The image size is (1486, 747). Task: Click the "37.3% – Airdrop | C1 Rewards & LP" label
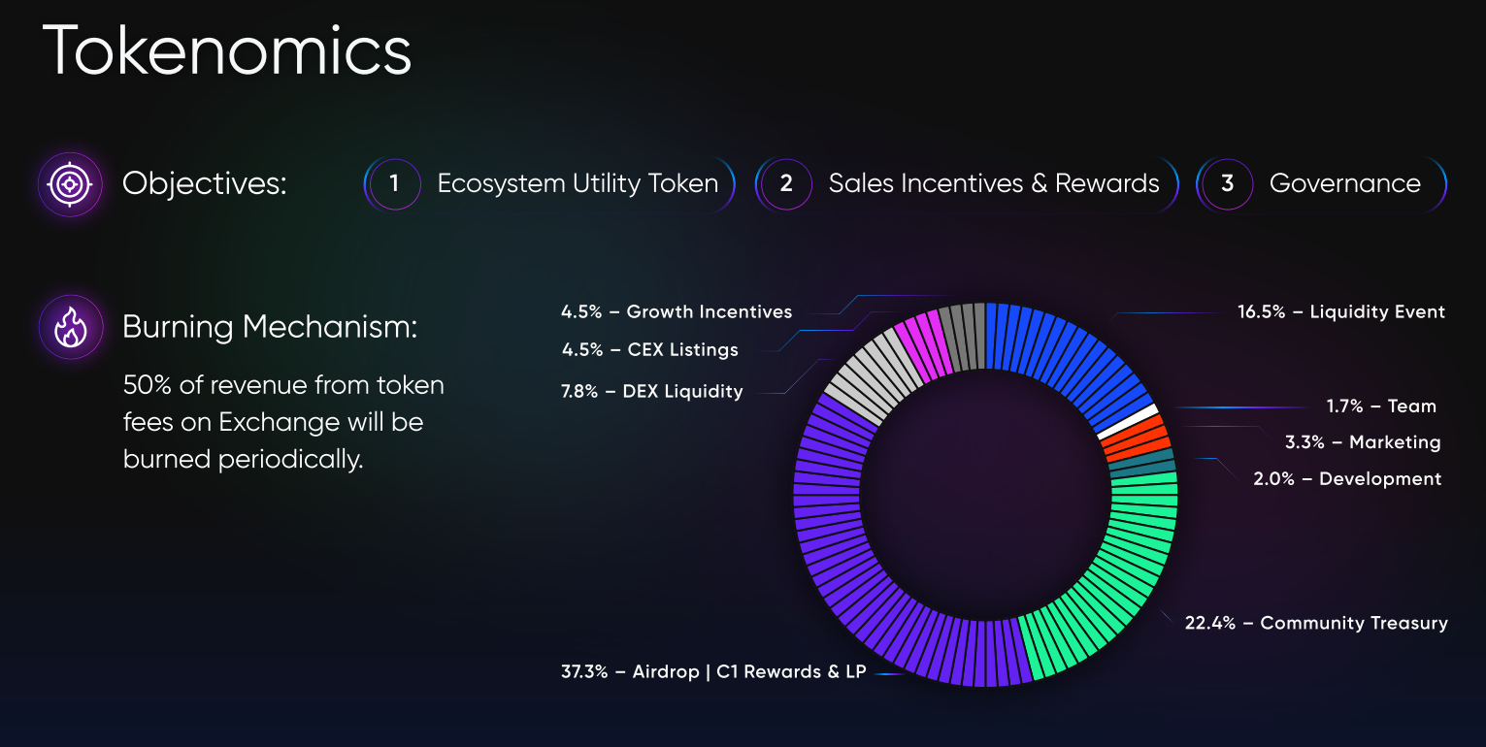[x=713, y=671]
